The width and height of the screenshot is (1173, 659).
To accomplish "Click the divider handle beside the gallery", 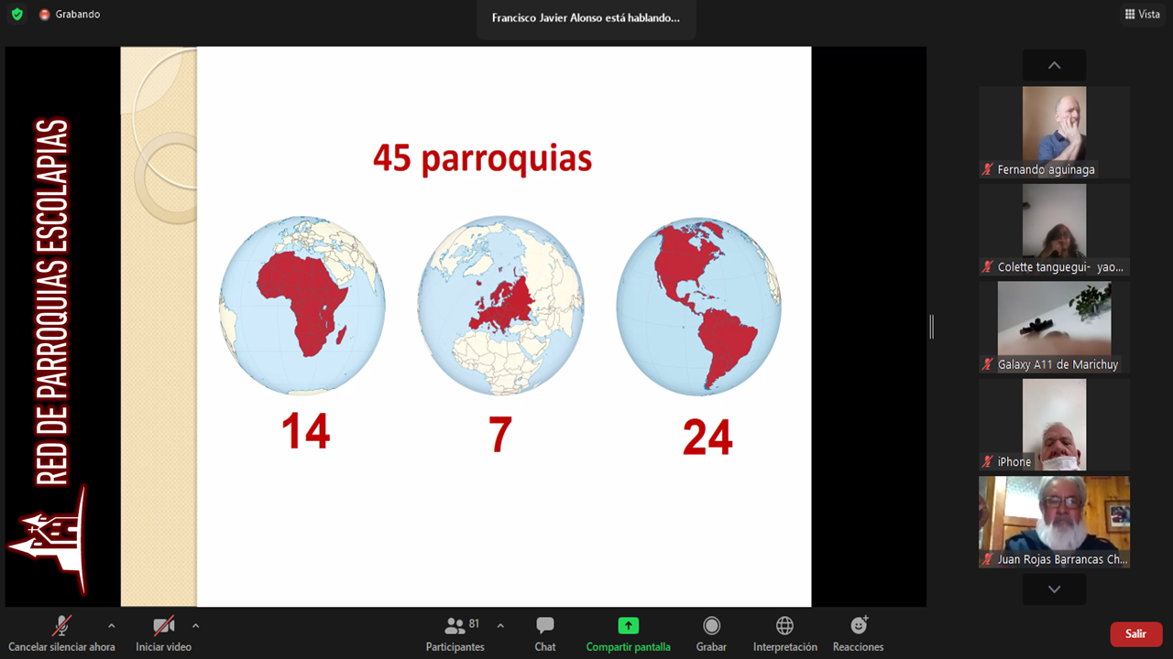I will pos(931,327).
